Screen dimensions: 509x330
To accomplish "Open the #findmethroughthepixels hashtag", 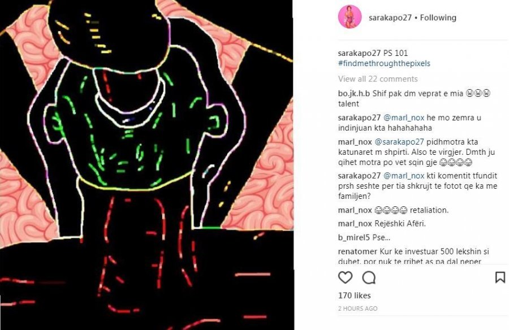I will tap(384, 63).
